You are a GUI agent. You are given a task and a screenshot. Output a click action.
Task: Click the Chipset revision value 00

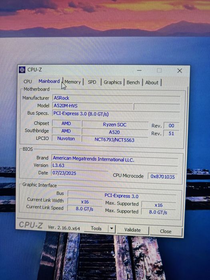pos(171,126)
